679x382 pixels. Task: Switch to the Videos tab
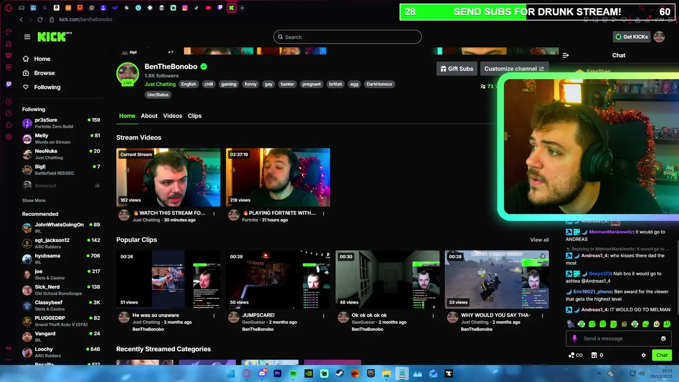click(172, 116)
